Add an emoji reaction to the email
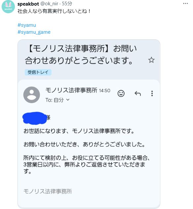The image size is (193, 209). click(121, 94)
